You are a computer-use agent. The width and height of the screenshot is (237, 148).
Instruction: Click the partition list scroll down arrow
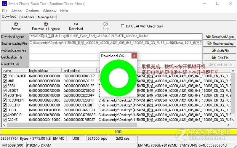tap(233, 120)
